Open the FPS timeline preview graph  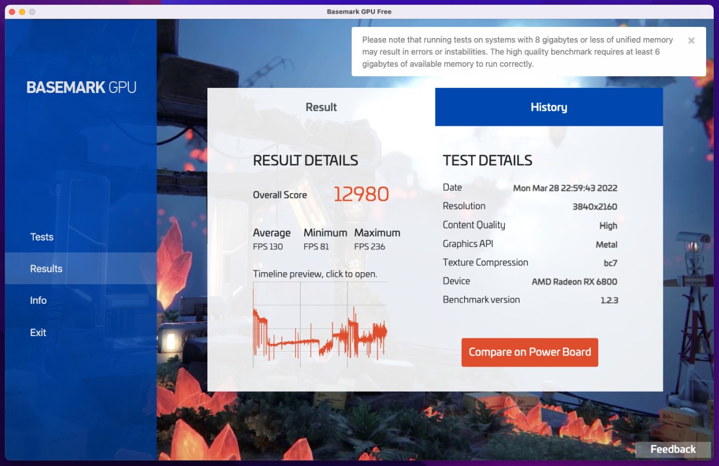(x=320, y=325)
